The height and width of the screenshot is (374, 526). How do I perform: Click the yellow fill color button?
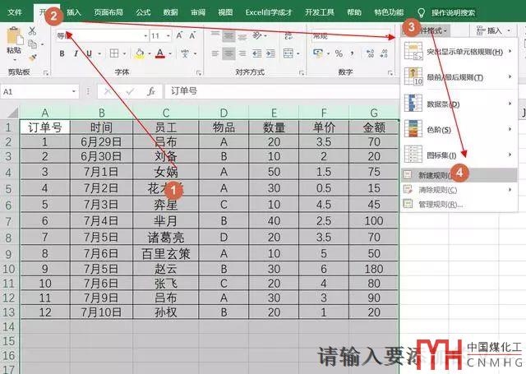[139, 54]
